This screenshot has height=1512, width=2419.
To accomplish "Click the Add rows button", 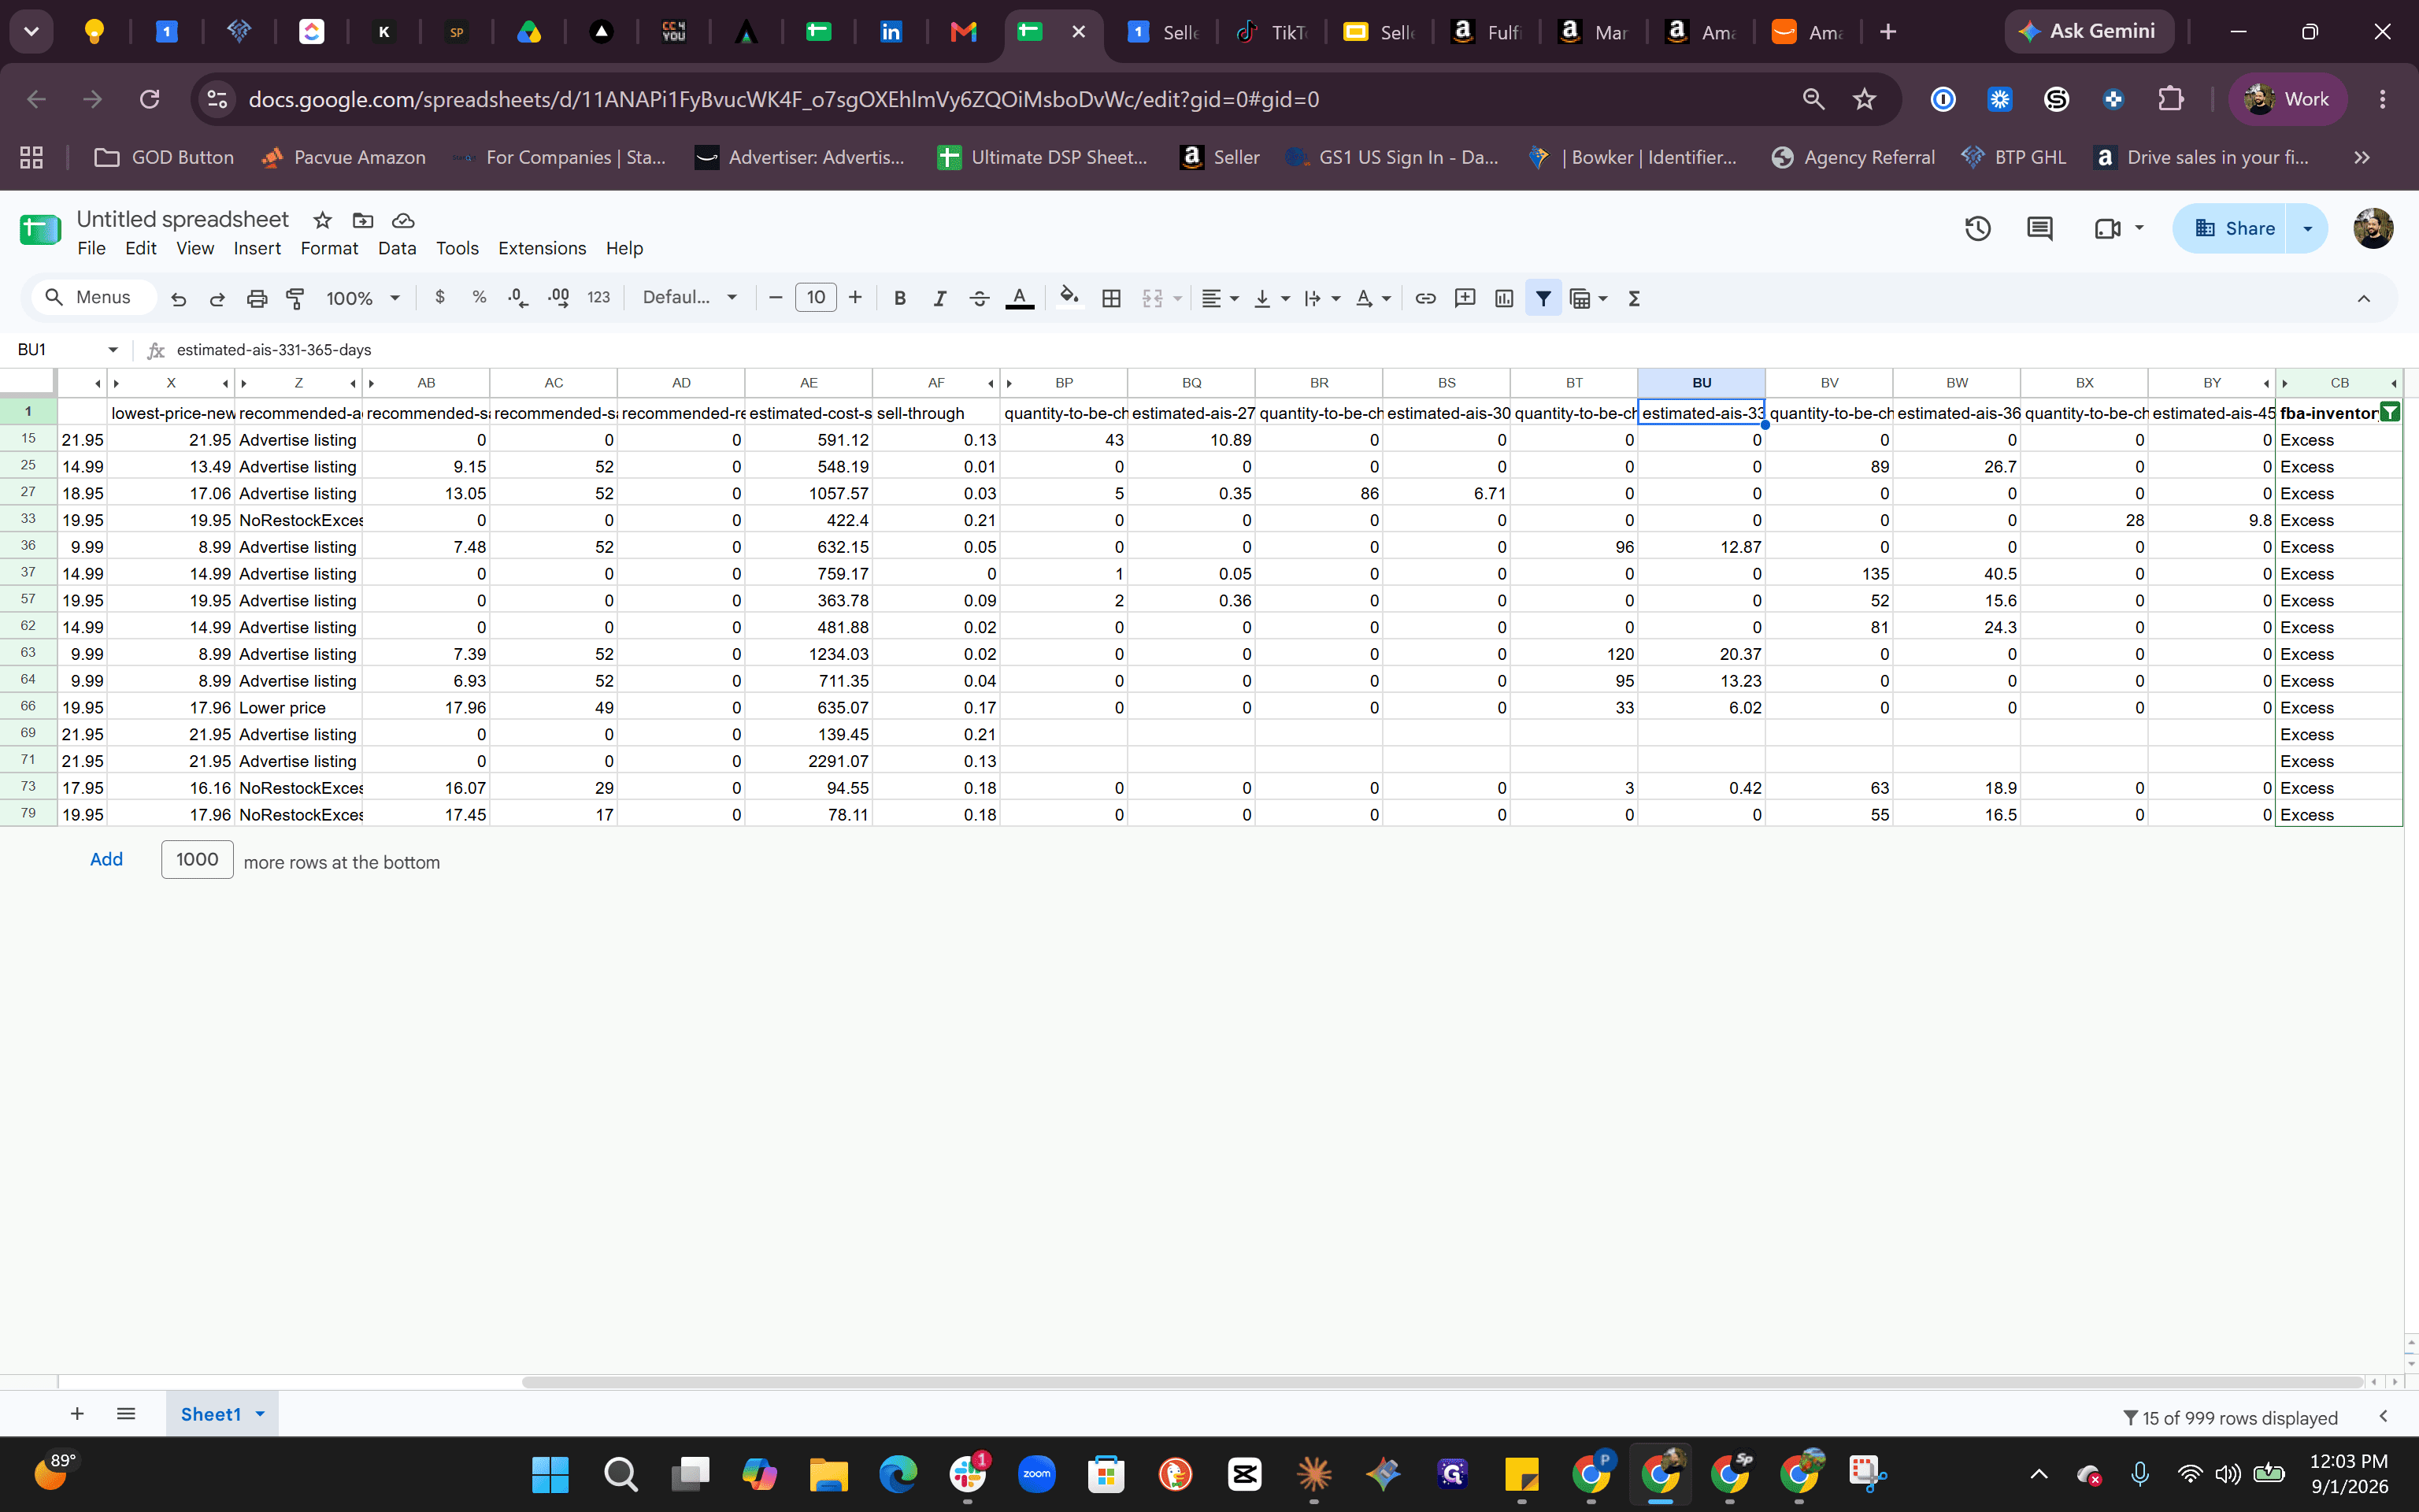I will point(106,860).
